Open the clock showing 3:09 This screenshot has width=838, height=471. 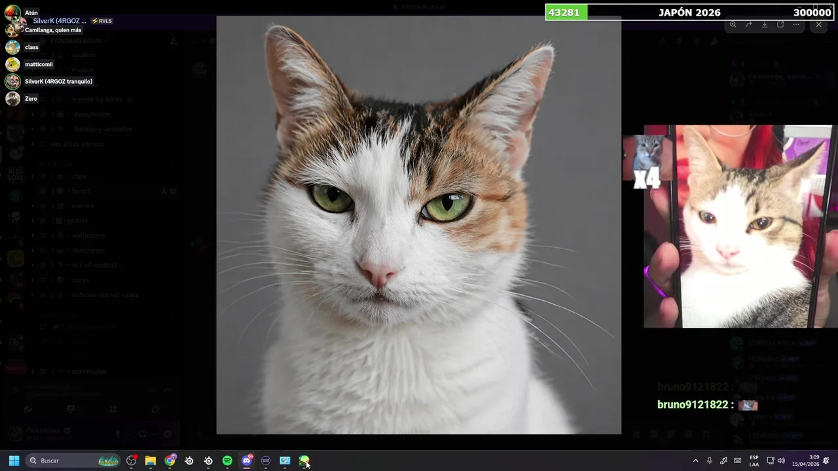[x=805, y=461]
